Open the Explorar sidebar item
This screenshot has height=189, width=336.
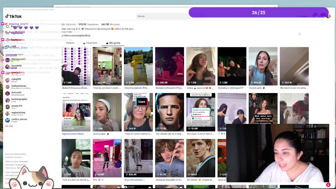15,40
